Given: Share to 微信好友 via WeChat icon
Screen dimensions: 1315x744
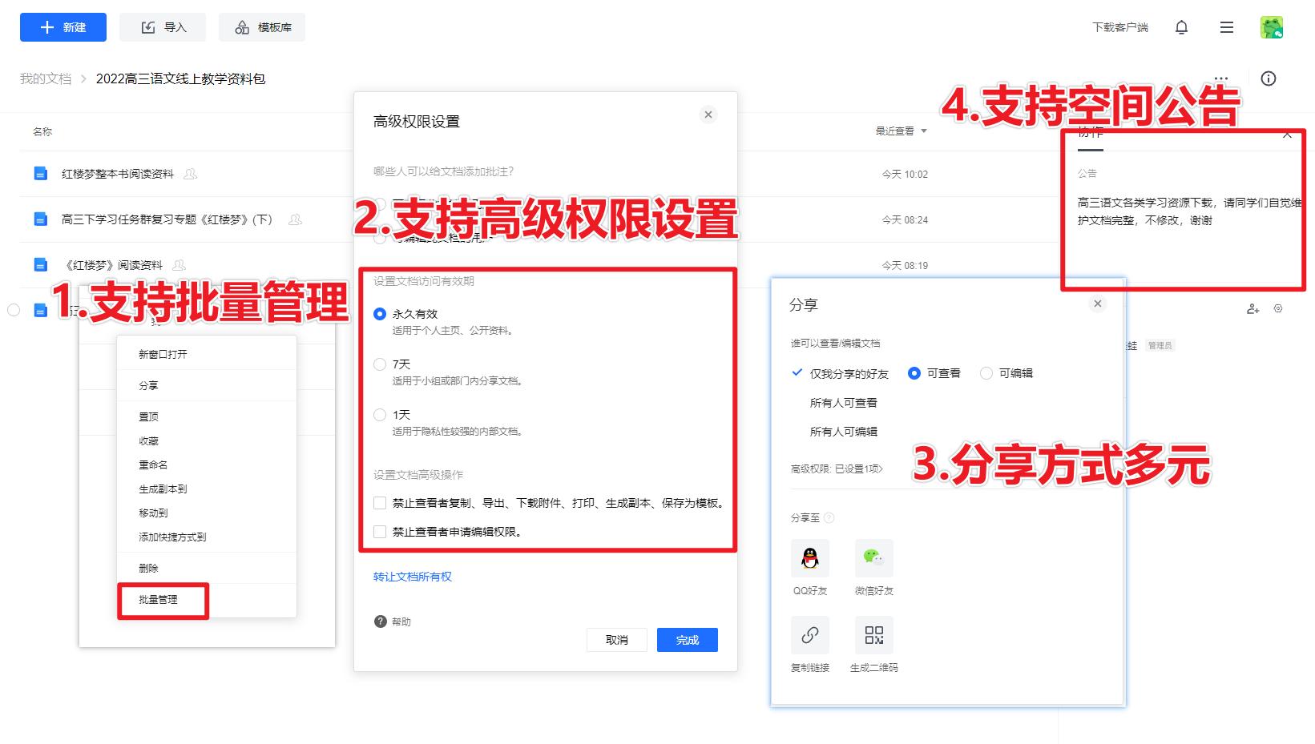Looking at the screenshot, I should [873, 558].
